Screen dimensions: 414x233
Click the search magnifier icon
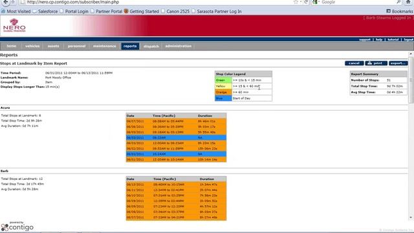tap(398, 2)
